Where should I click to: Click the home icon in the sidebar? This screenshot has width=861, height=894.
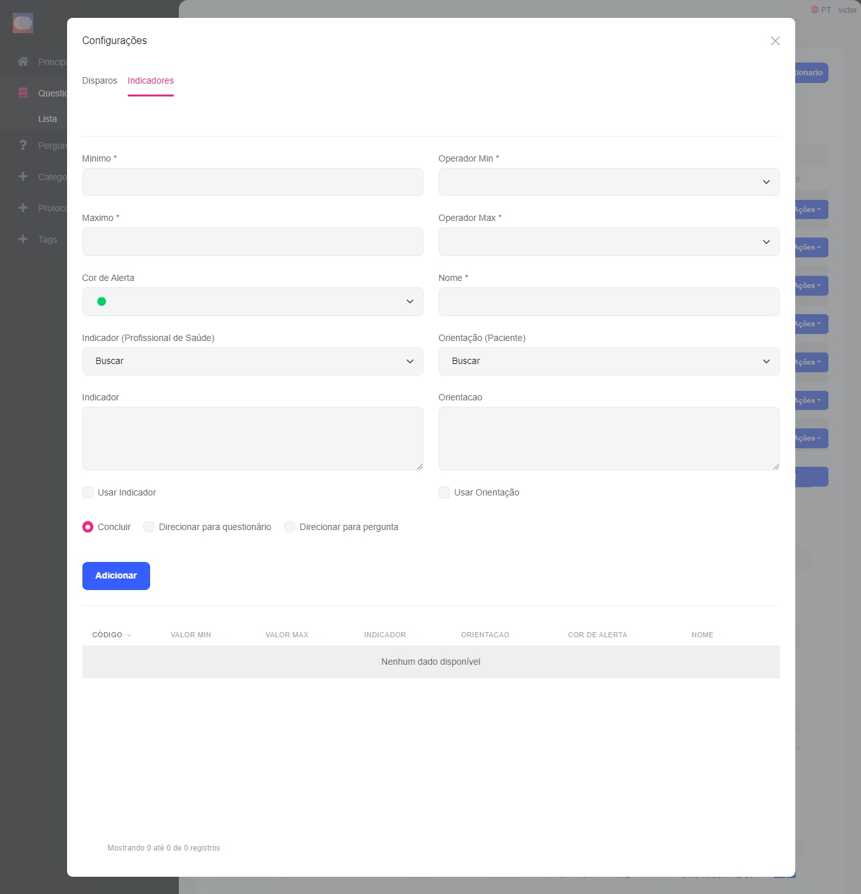[23, 61]
